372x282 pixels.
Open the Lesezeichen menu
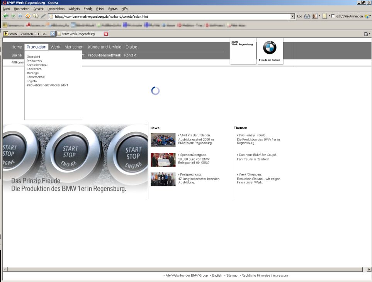pos(56,9)
